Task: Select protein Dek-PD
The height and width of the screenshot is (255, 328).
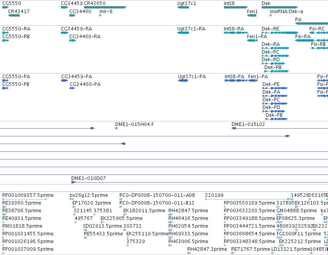Action: [274, 111]
